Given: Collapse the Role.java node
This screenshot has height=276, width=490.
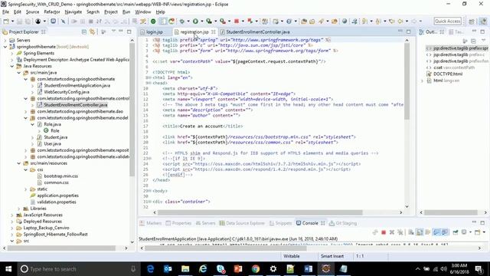Looking at the screenshot, I should 32,124.
